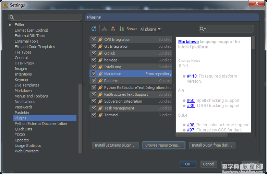Focus the settings search field
The image size is (267, 174).
point(45,17)
